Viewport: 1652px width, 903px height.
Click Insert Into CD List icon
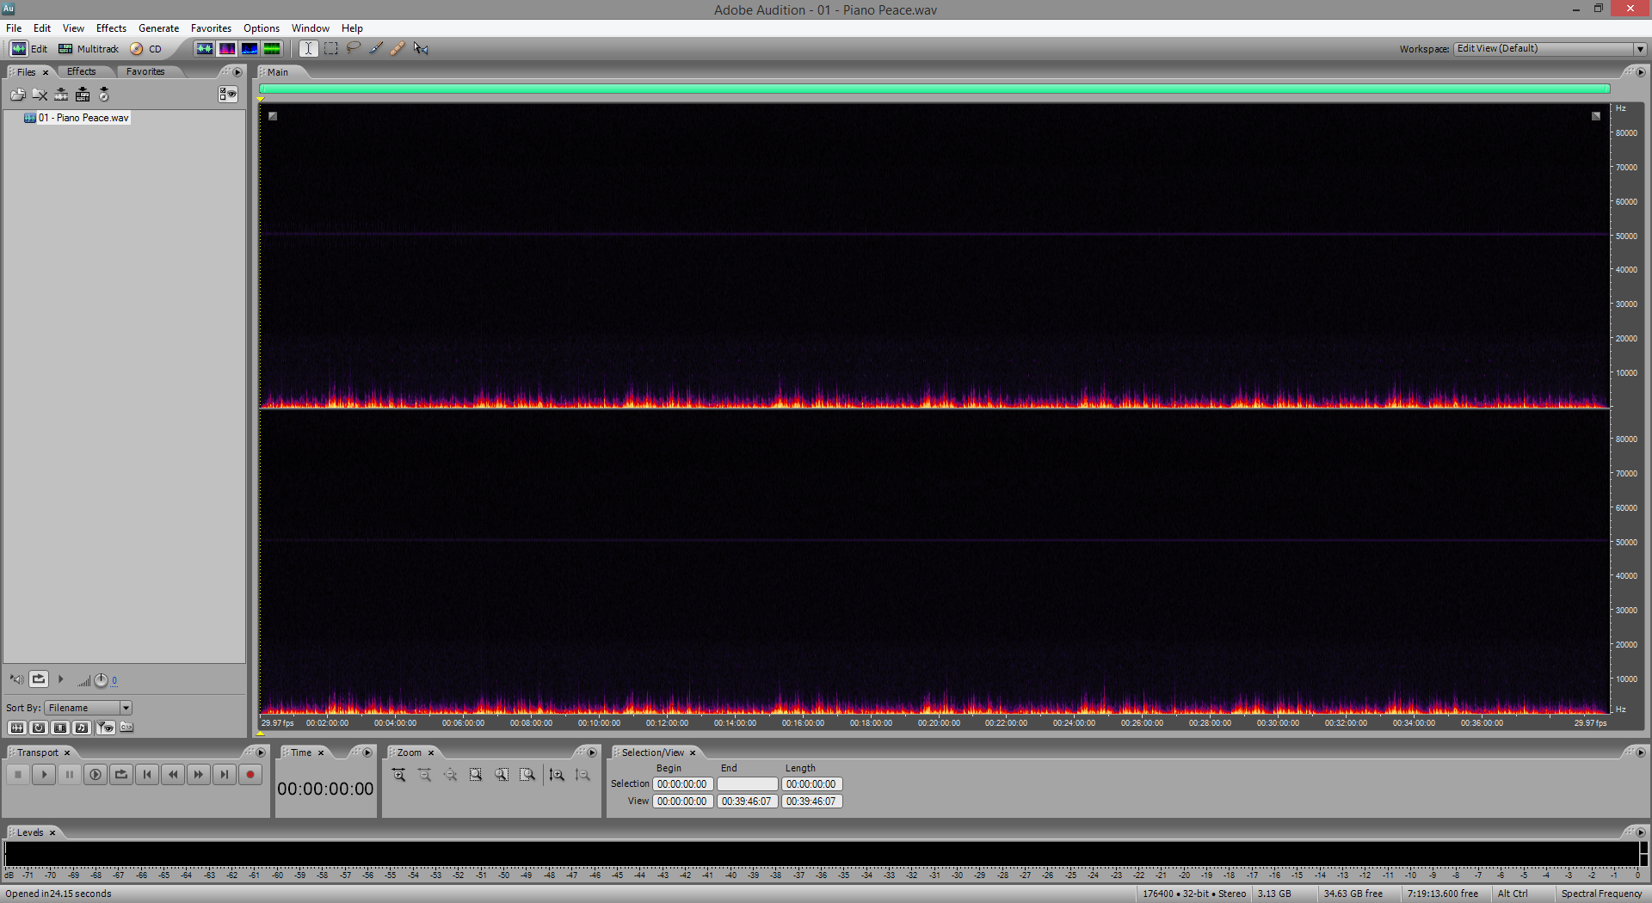[x=104, y=95]
